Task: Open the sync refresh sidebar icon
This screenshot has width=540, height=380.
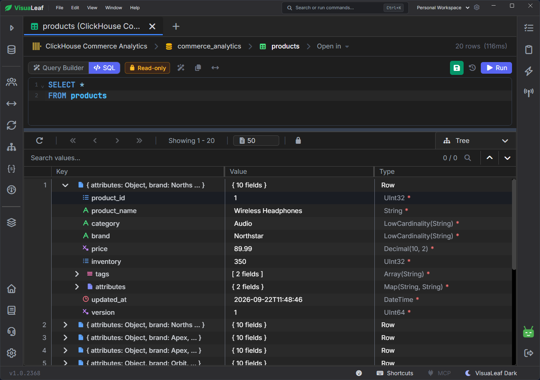Action: pos(12,125)
